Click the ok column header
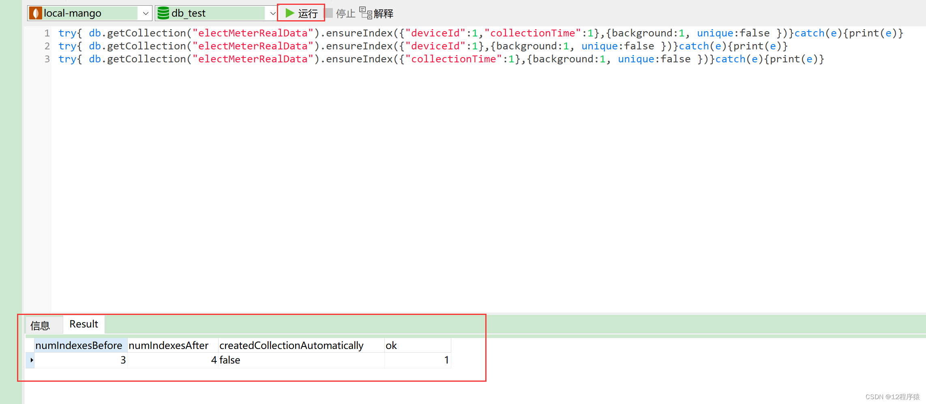Image resolution: width=926 pixels, height=404 pixels. coord(418,345)
